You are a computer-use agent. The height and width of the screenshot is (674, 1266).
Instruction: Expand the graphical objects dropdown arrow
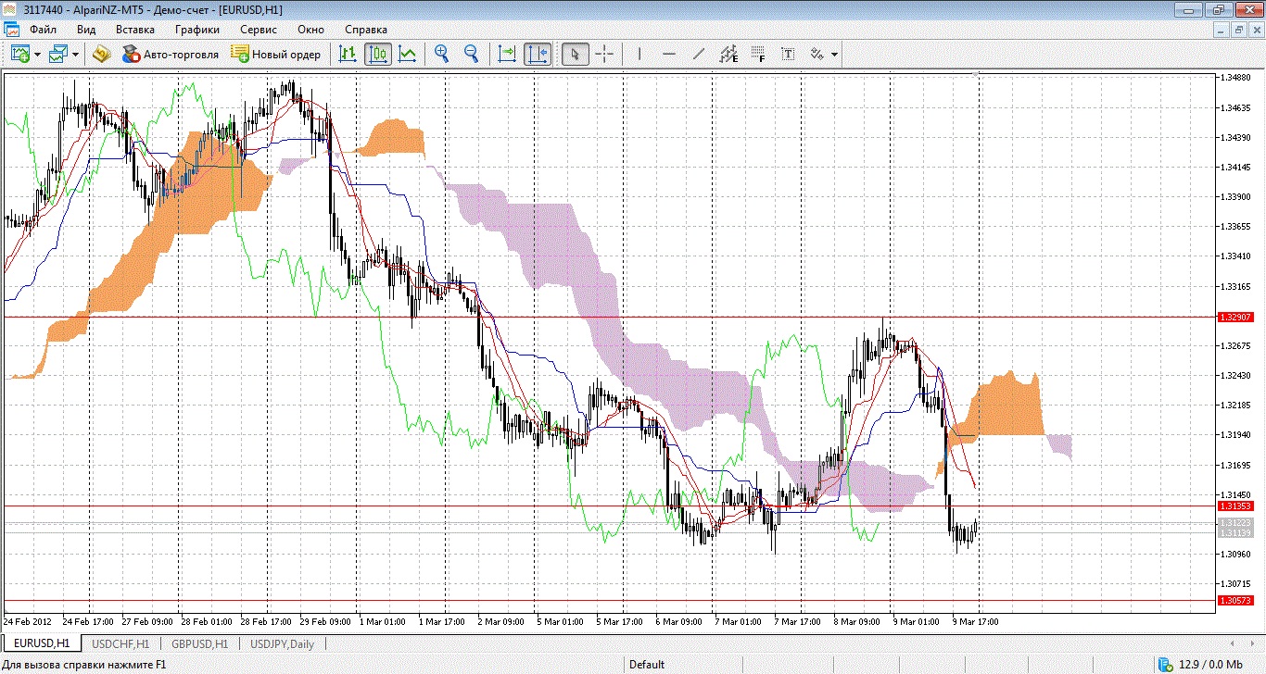tap(834, 55)
